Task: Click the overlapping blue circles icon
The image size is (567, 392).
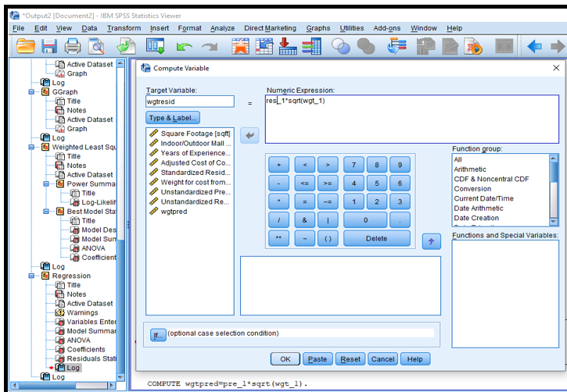Action: (341, 46)
